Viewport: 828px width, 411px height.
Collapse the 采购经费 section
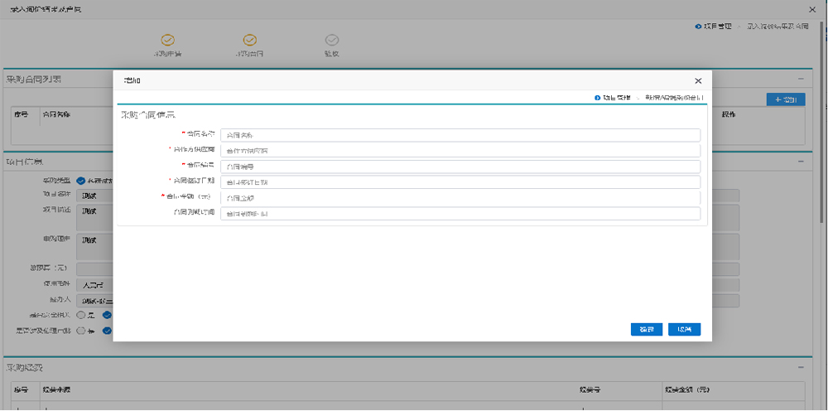[x=801, y=367]
